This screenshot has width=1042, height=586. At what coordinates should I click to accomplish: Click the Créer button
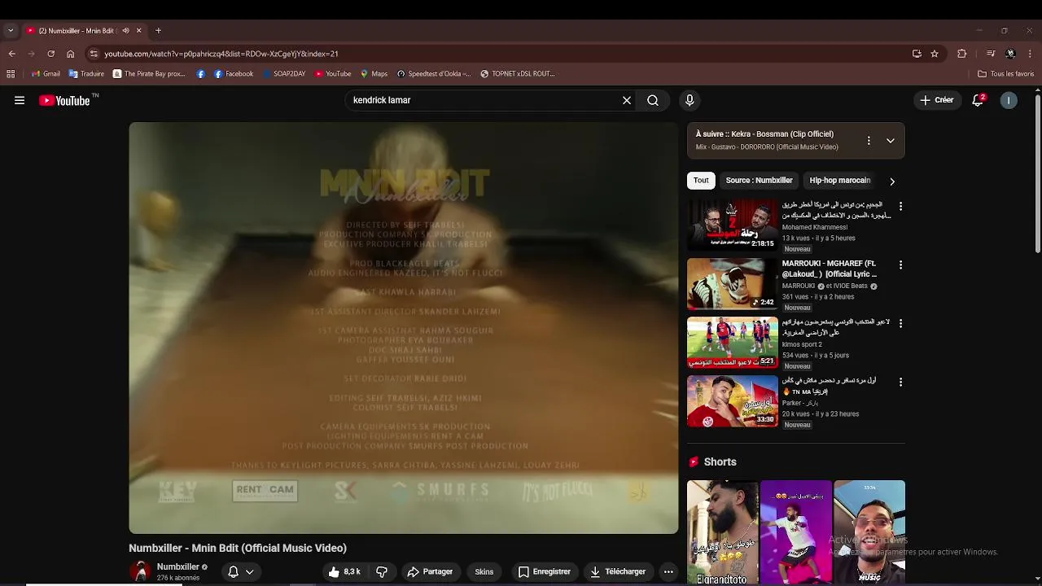936,100
